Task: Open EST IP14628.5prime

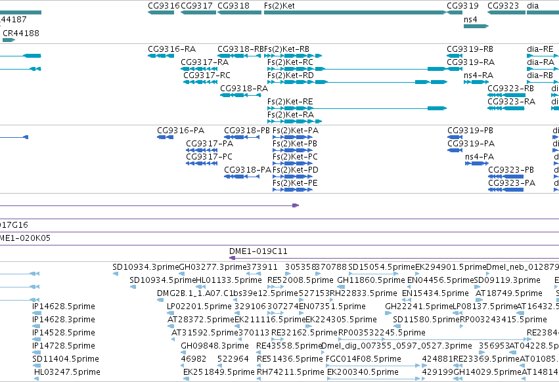Action: click(64, 307)
